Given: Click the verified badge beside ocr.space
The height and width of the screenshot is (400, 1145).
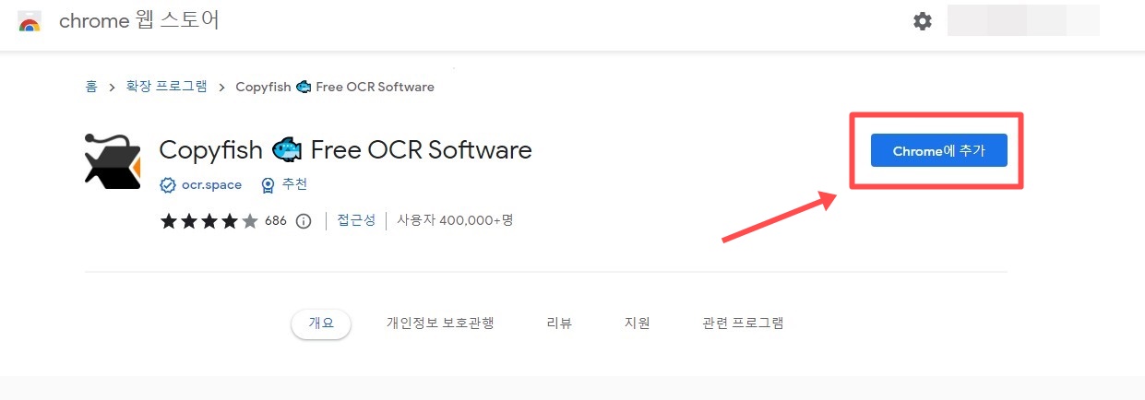Looking at the screenshot, I should point(168,185).
